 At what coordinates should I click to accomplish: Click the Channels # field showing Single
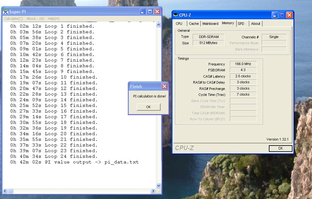(x=274, y=37)
